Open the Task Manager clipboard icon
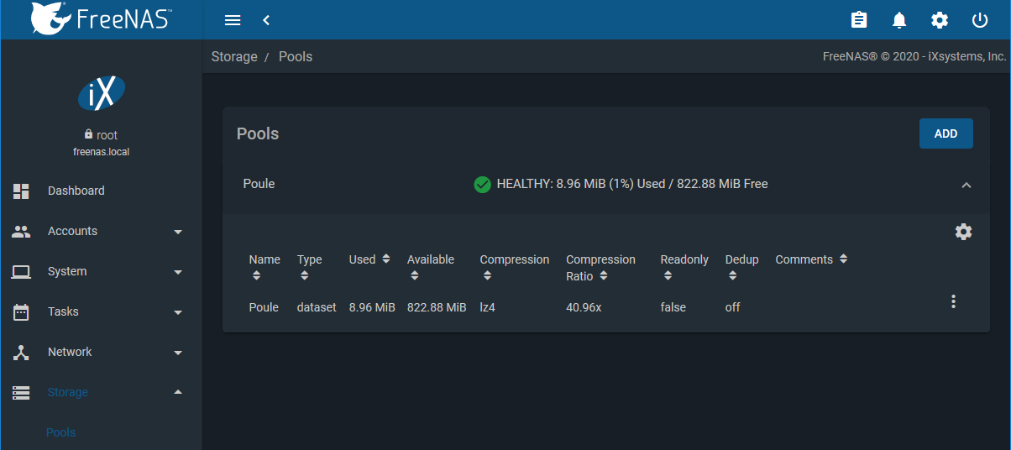 859,20
